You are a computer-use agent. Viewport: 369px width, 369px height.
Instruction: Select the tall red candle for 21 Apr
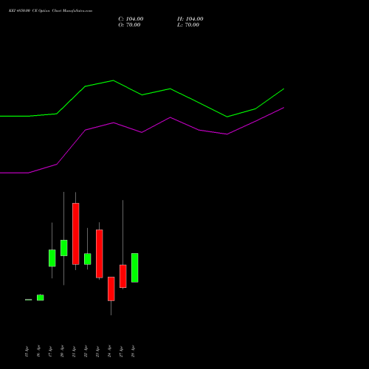(76, 234)
